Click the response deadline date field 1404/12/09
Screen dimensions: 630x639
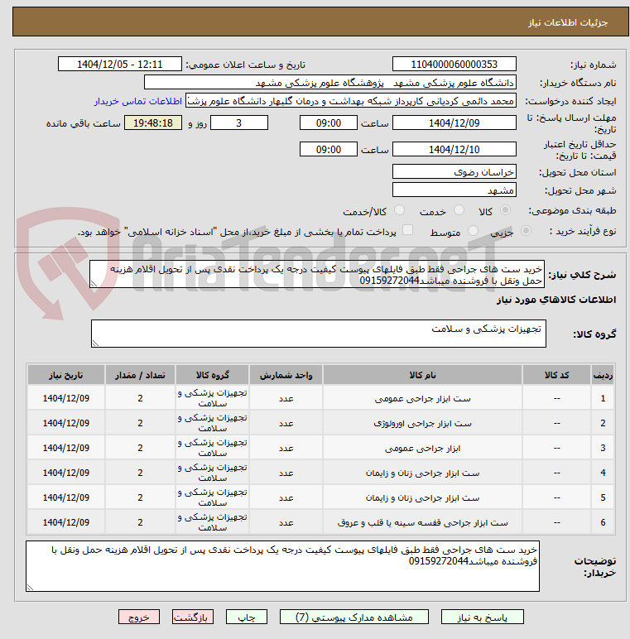[x=454, y=123]
